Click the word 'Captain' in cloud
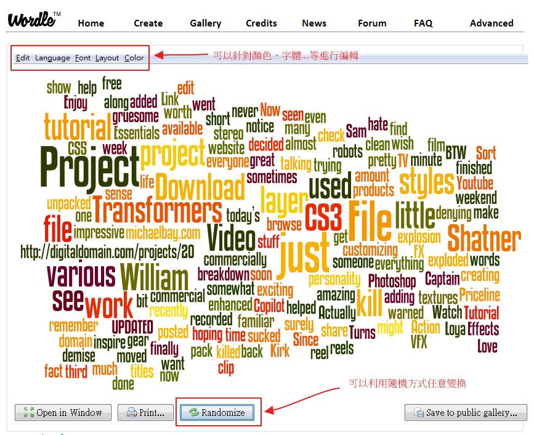The image size is (534, 435). point(442,279)
